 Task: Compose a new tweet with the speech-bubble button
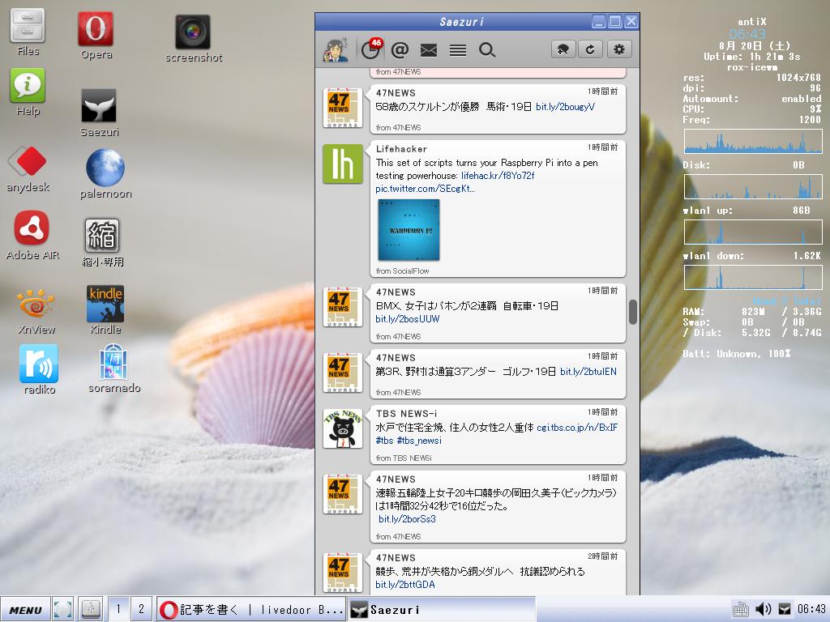[563, 49]
